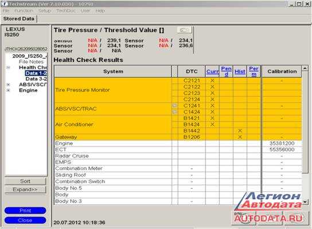Expand the Health Check tree node
The width and height of the screenshot is (312, 229).
tap(8, 68)
